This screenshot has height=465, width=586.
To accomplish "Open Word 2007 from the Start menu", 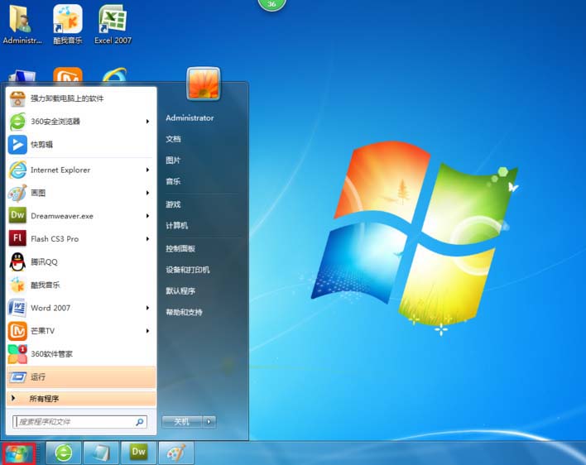I will (x=81, y=308).
